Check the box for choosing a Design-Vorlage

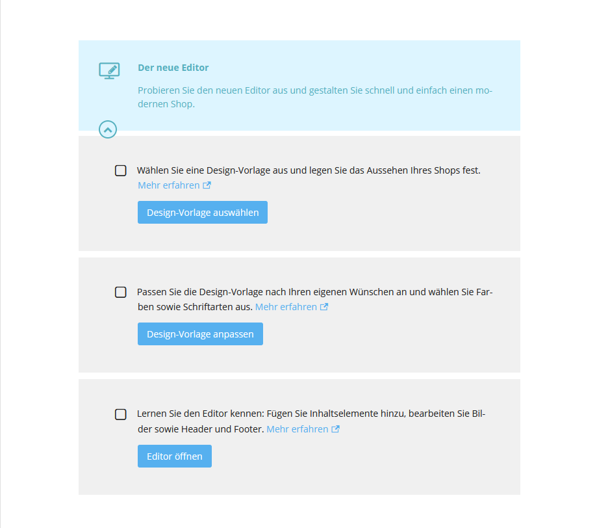point(121,170)
